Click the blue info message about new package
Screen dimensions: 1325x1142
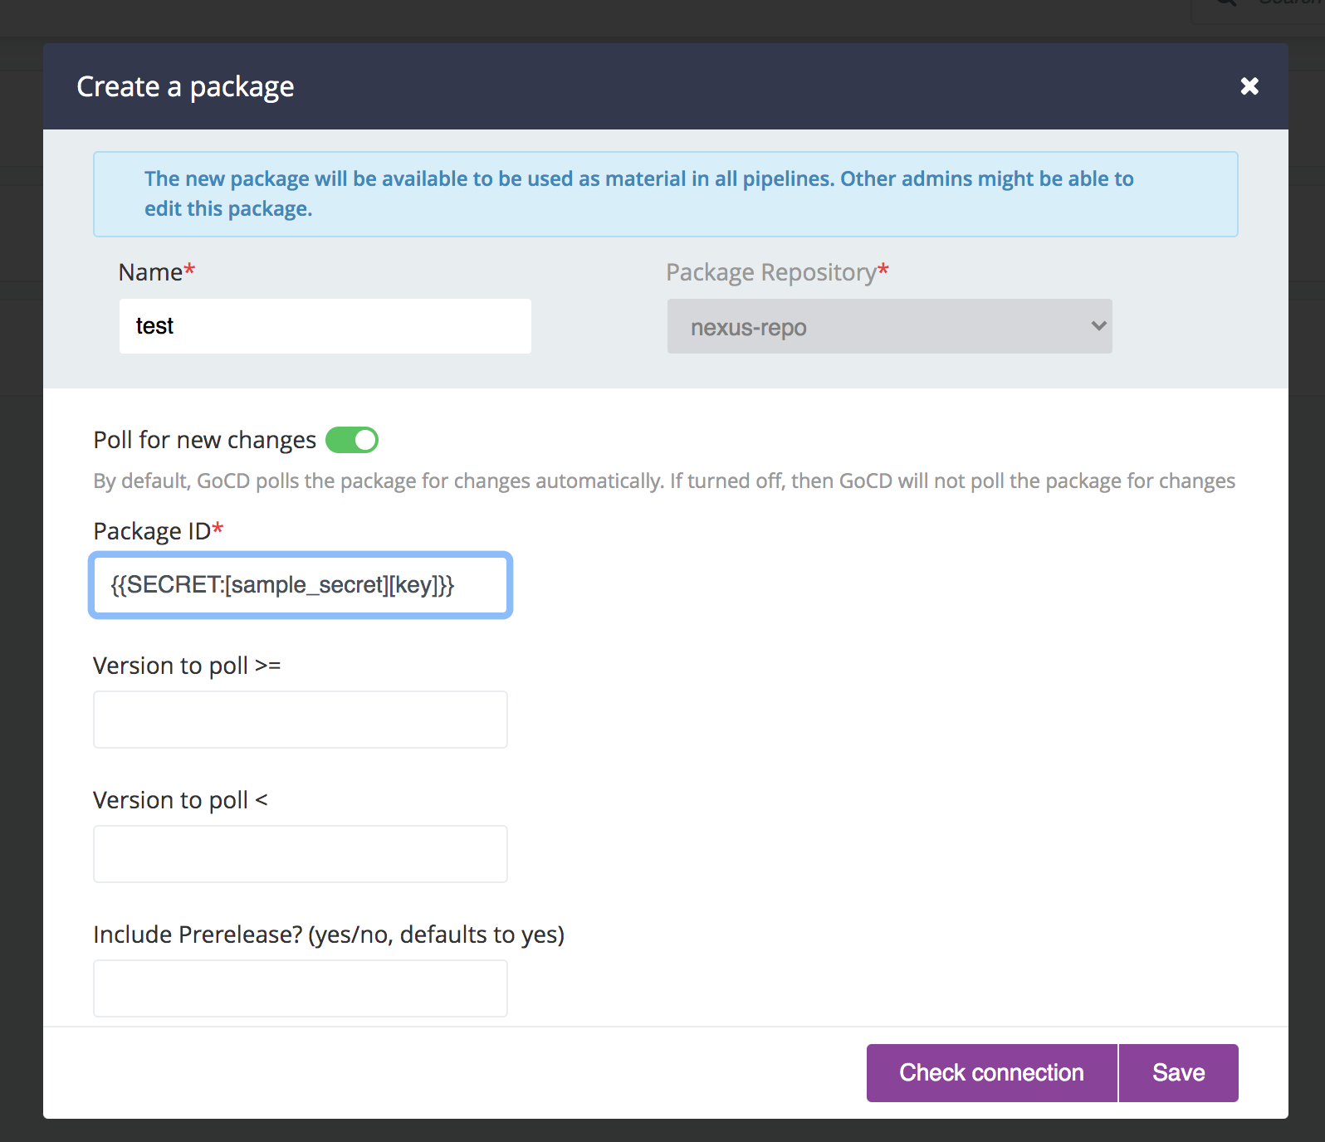pos(666,194)
